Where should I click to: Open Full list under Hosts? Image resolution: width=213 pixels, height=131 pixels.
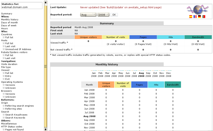pyautogui.click(x=9, y=43)
